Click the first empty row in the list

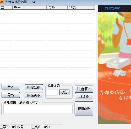point(47,11)
